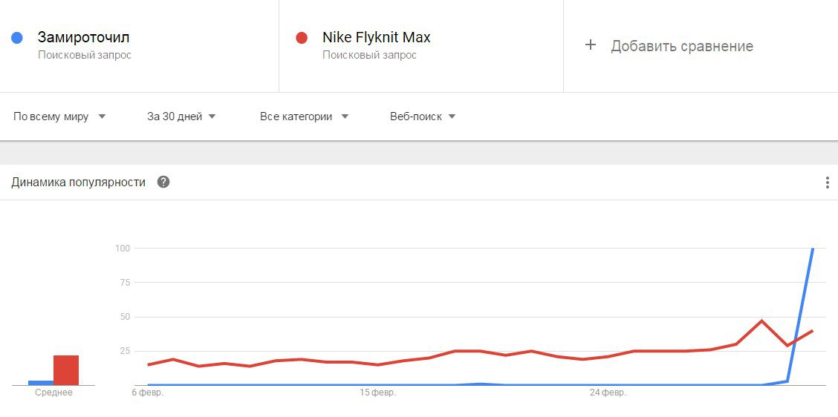
Task: Click red dot next to Nike Flyknit Max
Action: point(302,38)
